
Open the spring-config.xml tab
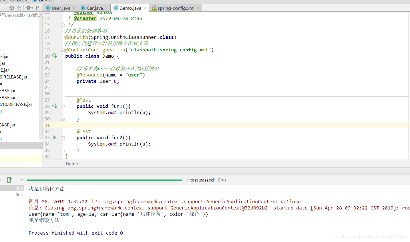176,8
